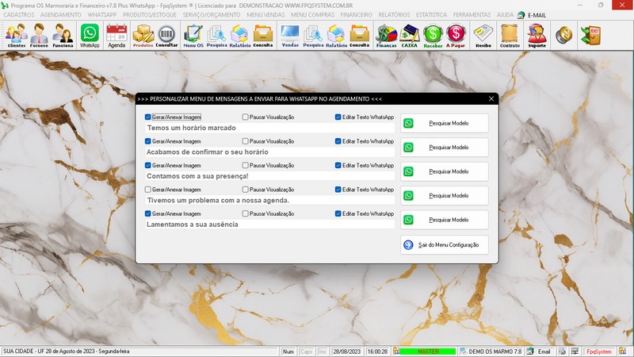Screen dimensions: 634x357
Task: Click Consulta folder icon left of Finanças
Action: (360, 36)
